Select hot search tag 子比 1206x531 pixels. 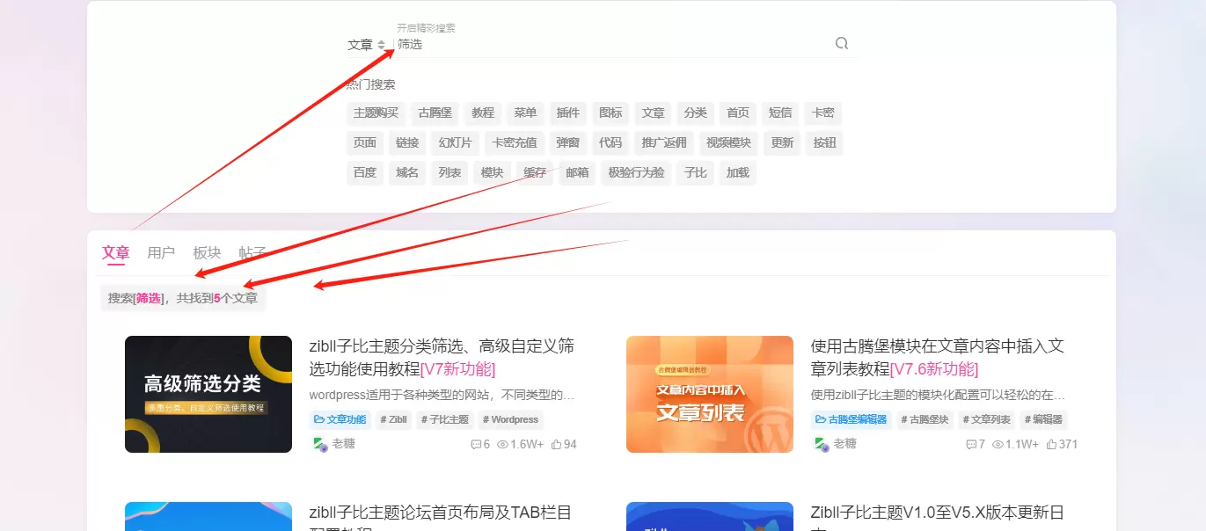(x=696, y=173)
